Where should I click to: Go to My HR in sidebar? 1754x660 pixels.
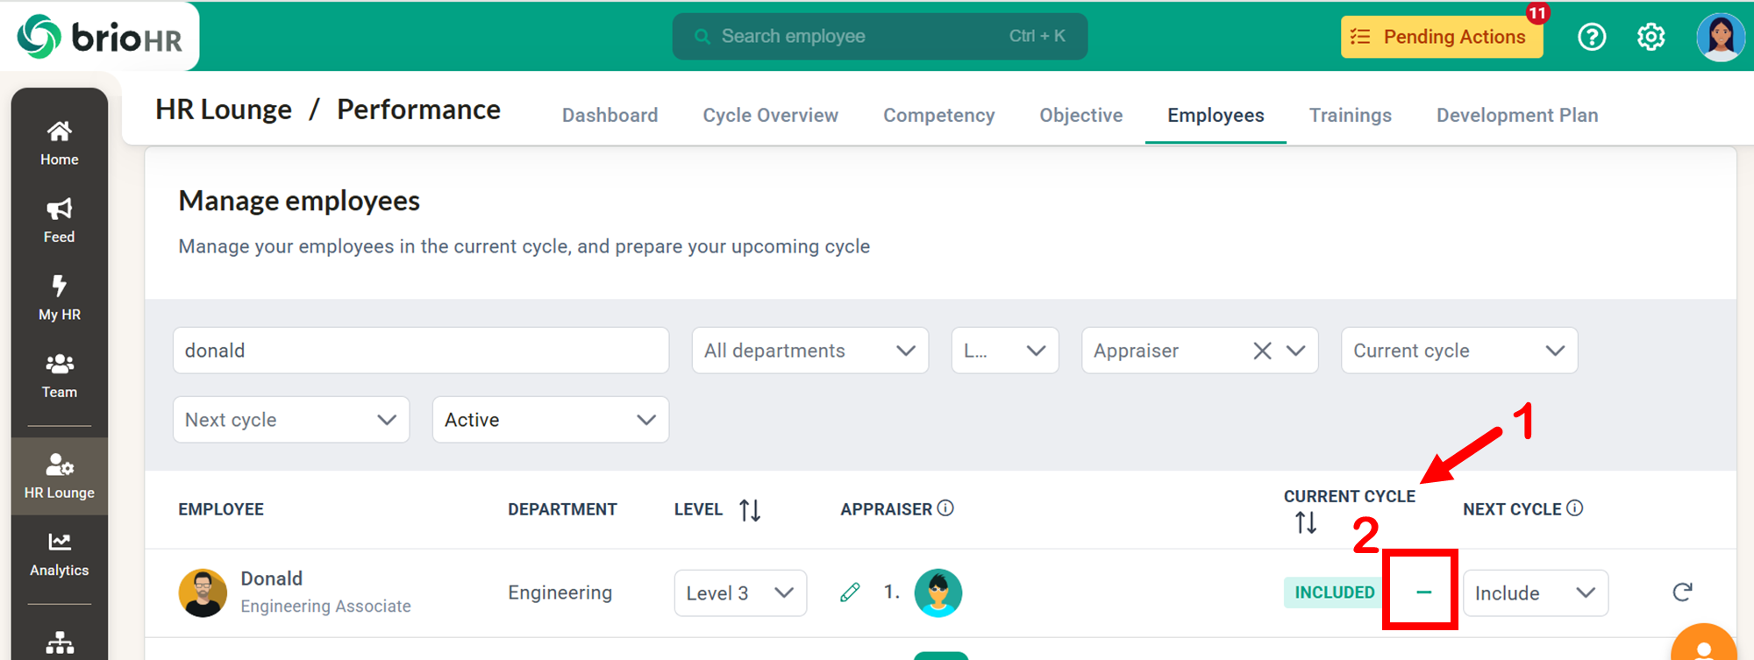click(59, 298)
